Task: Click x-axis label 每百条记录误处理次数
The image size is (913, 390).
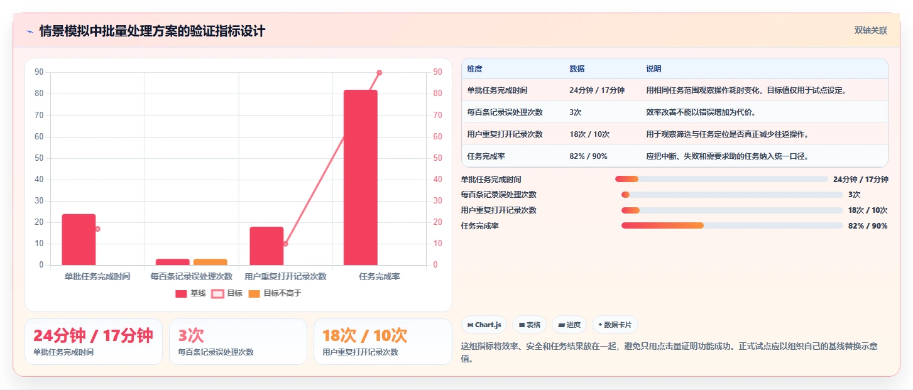Action: [x=192, y=276]
